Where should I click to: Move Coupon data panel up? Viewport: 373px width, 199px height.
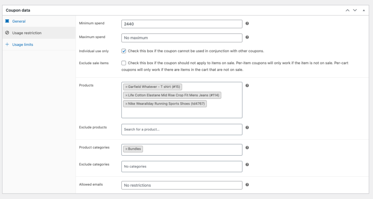(x=348, y=10)
